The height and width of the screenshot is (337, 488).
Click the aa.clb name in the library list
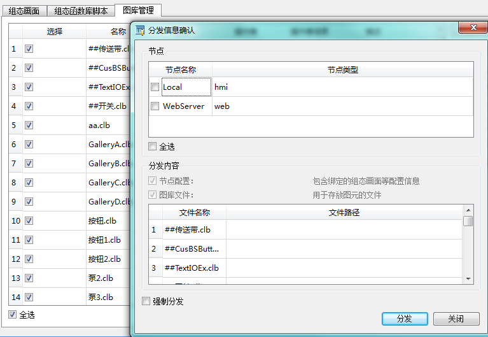point(99,125)
